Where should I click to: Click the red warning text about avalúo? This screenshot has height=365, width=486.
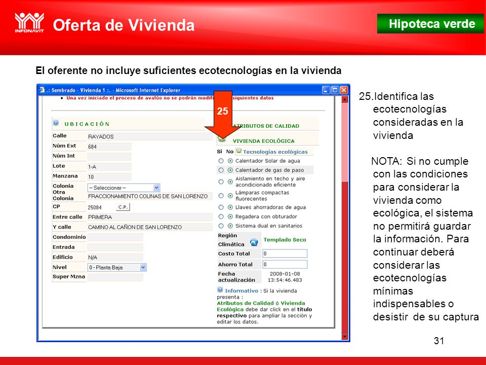(170, 98)
